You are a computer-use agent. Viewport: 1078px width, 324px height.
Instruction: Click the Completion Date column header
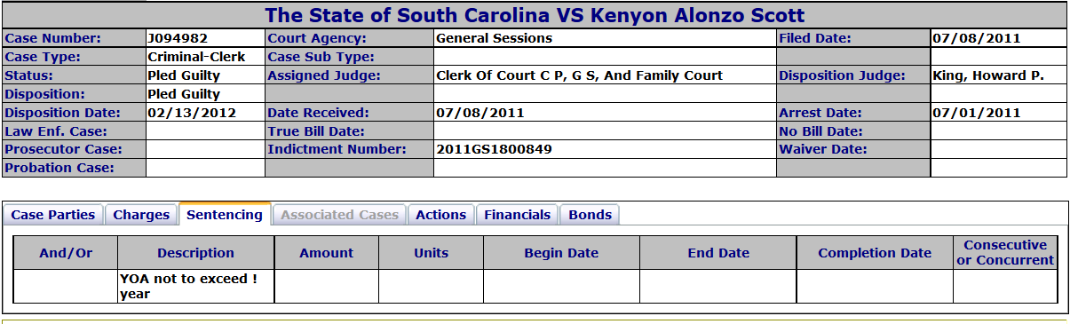click(x=875, y=253)
